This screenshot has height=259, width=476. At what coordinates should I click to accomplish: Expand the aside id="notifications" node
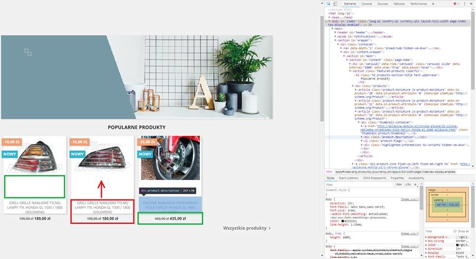336,36
